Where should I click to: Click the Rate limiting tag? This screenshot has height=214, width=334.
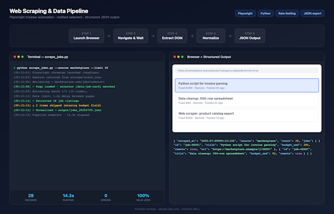pos(287,13)
